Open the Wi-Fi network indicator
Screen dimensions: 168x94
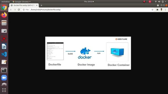click(156, 2)
